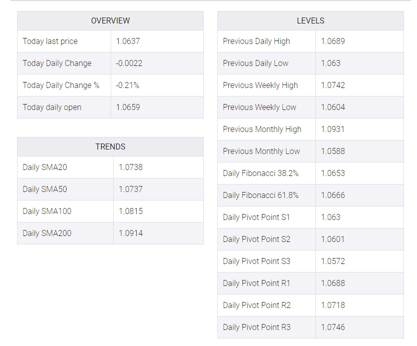Image resolution: width=417 pixels, height=346 pixels.
Task: Click the Previous Weekly High label
Action: click(x=260, y=85)
